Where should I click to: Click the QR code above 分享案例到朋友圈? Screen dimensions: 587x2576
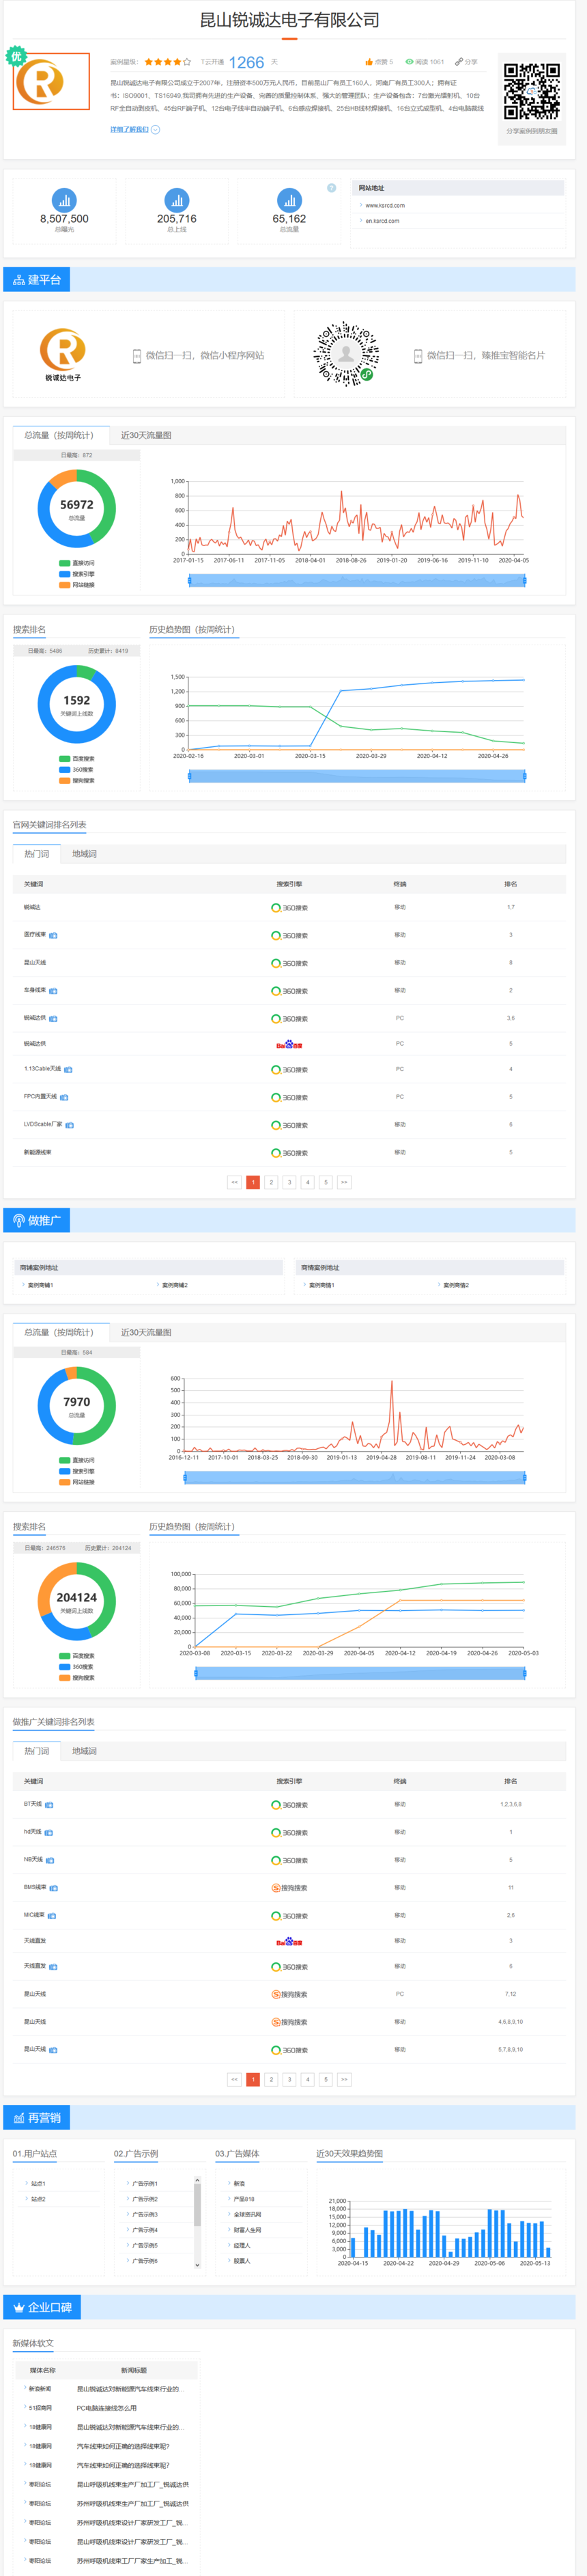(x=531, y=91)
